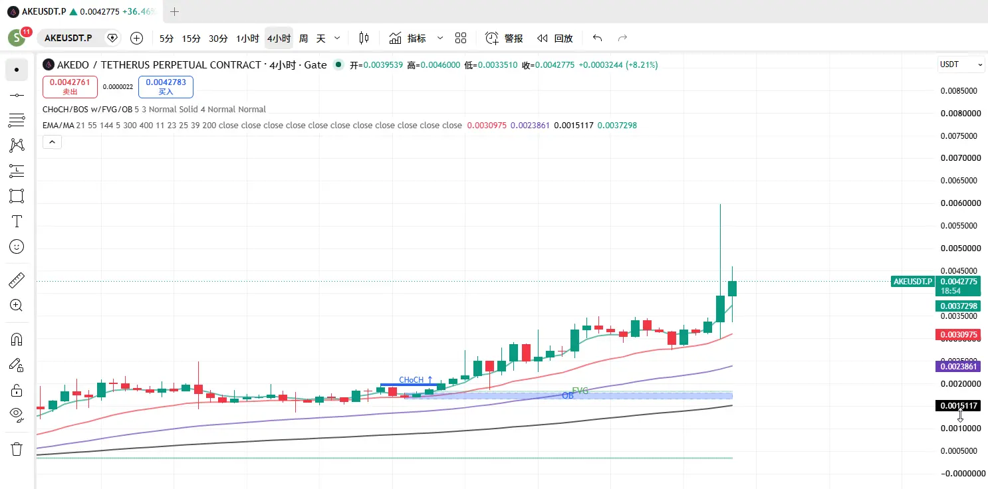Remove drawings with trash icon
This screenshot has width=988, height=489.
coord(17,449)
